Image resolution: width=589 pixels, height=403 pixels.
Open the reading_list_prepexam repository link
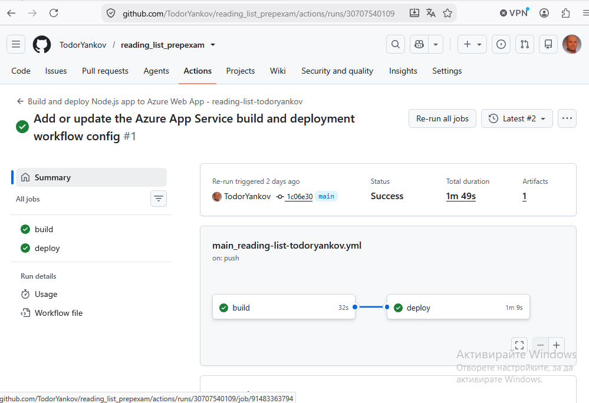coord(163,45)
